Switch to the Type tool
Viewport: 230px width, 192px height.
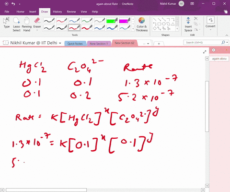pyautogui.click(x=7, y=23)
